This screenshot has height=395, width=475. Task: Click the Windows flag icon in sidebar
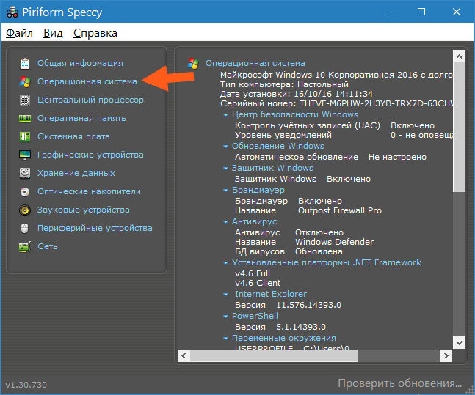point(25,81)
